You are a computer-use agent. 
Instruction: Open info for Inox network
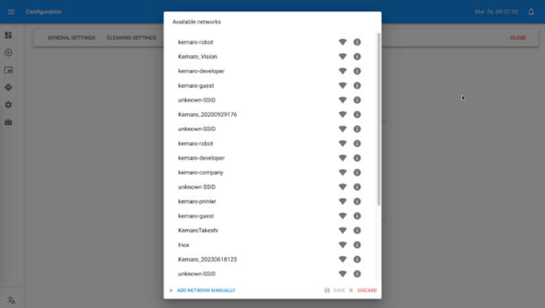coord(357,245)
